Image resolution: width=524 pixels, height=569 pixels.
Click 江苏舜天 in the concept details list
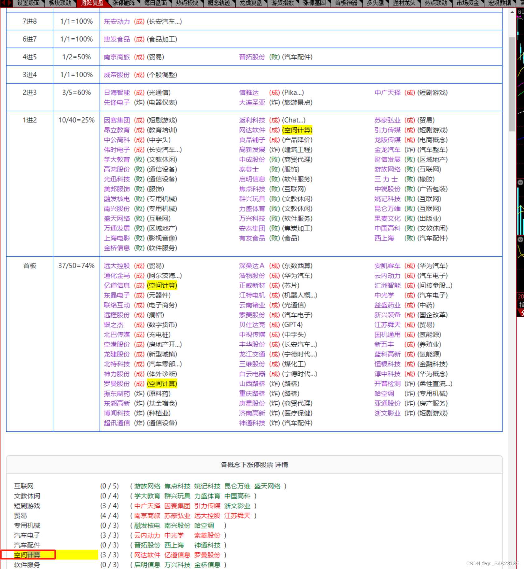click(237, 516)
